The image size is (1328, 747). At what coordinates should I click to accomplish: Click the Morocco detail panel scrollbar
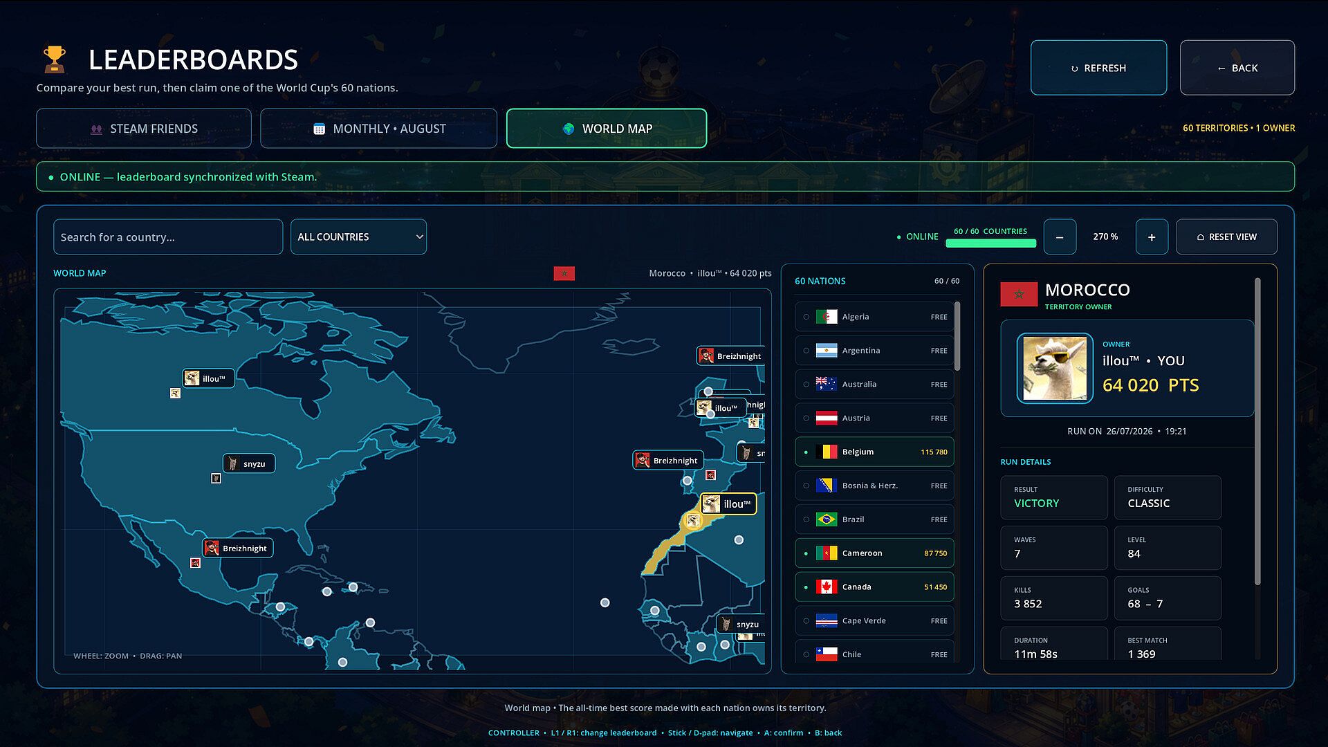[x=1257, y=431]
